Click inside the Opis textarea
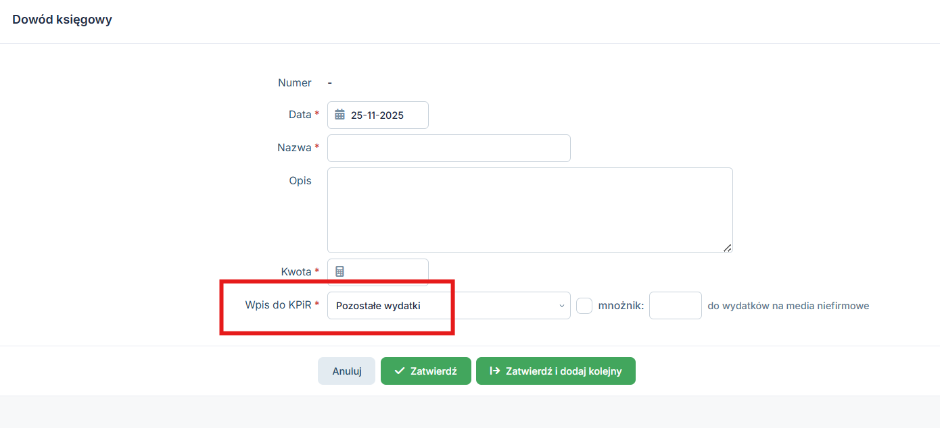 click(x=530, y=210)
